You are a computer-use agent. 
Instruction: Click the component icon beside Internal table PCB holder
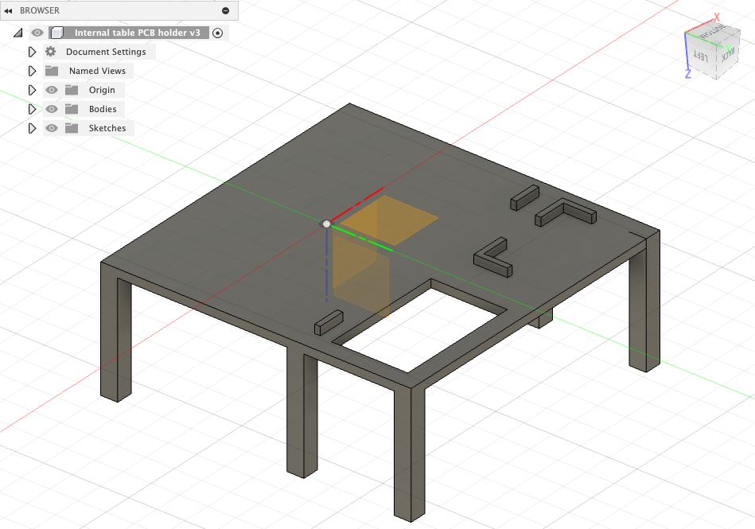click(x=57, y=33)
